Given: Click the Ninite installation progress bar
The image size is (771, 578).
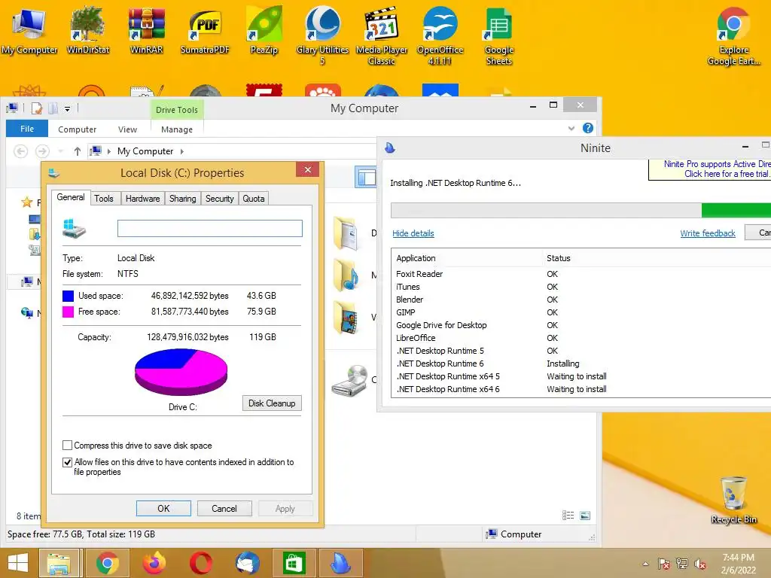Looking at the screenshot, I should pyautogui.click(x=581, y=210).
